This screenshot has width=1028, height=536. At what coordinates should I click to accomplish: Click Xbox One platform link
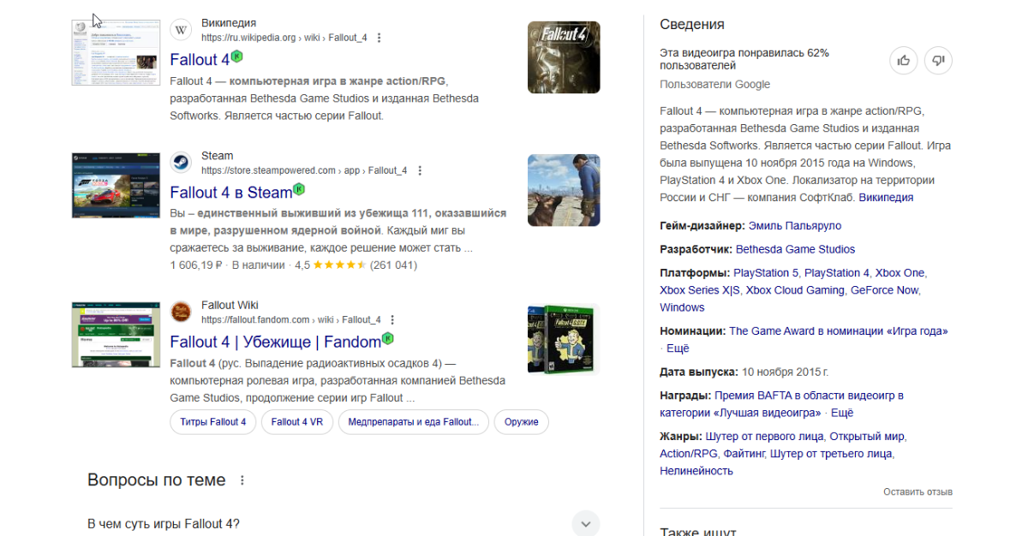pyautogui.click(x=899, y=273)
